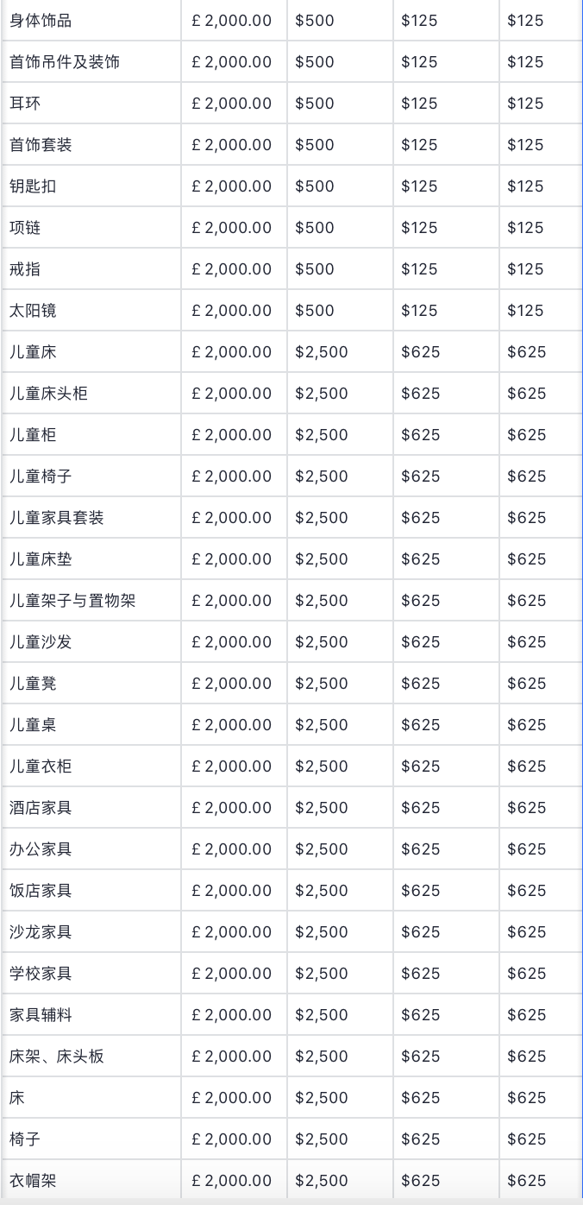Click the 戒指 category cell
Viewport: 583px width, 1205px height.
[x=25, y=269]
